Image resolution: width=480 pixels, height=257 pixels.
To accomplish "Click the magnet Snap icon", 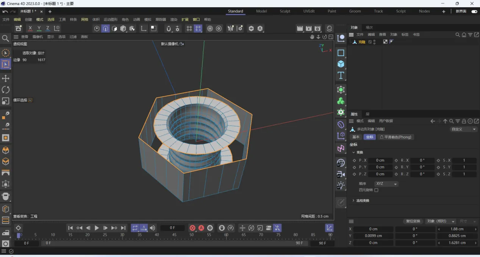I will (169, 28).
